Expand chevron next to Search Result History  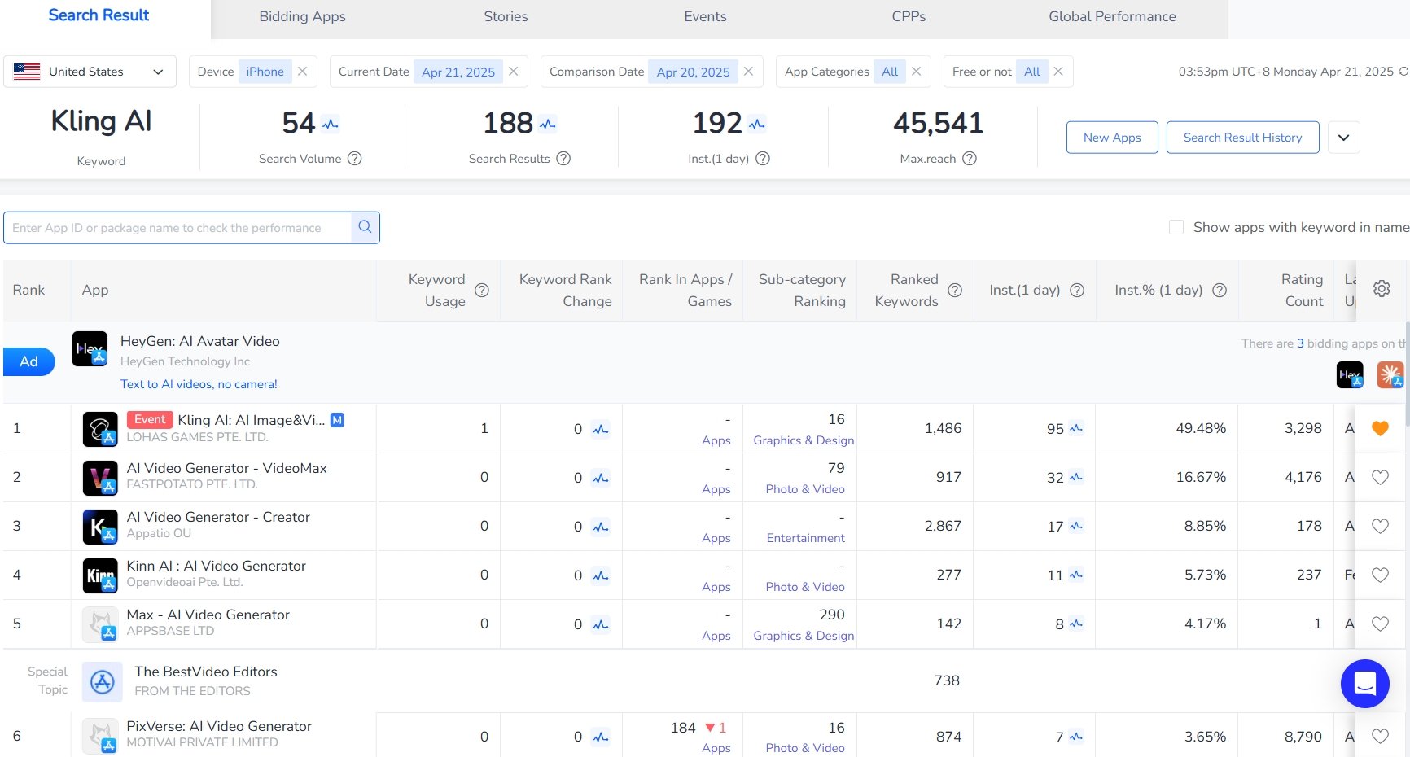[x=1343, y=138]
